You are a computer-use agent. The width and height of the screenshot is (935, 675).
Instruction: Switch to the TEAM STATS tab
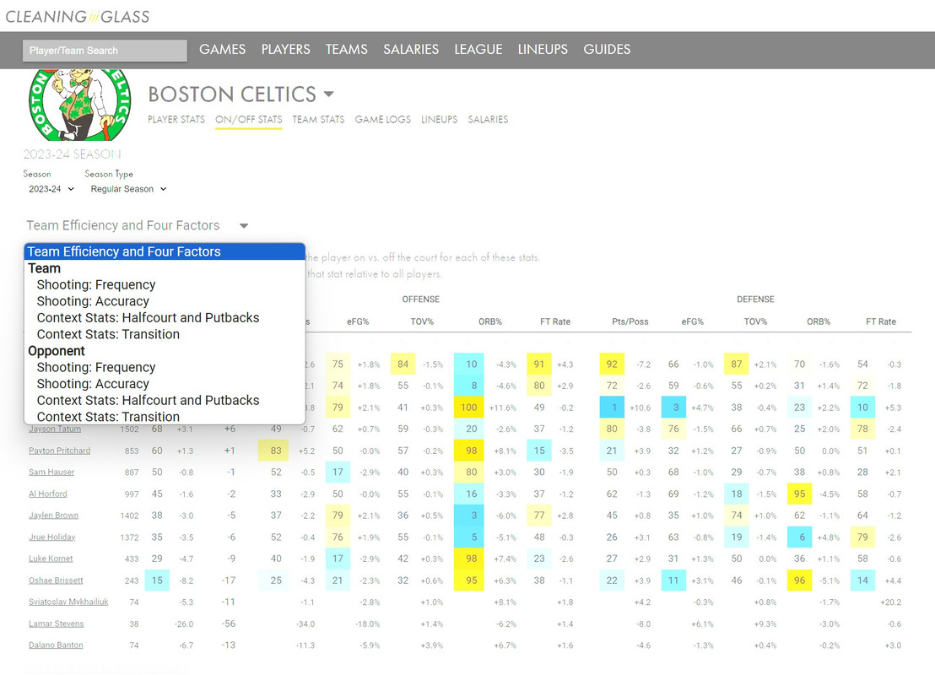[318, 119]
